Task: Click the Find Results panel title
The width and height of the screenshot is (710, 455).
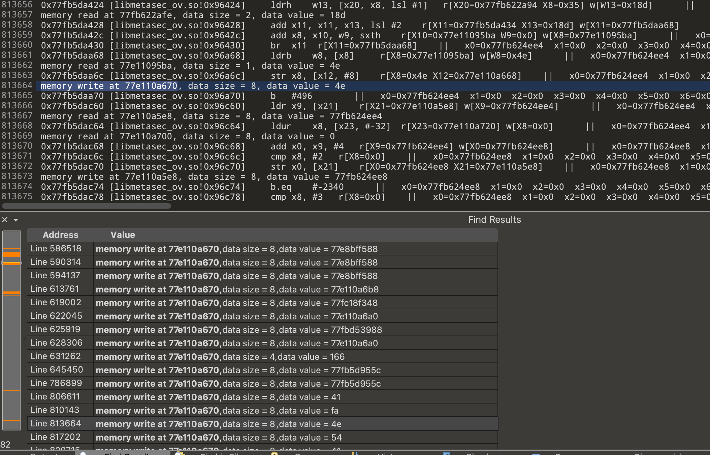Action: point(494,220)
